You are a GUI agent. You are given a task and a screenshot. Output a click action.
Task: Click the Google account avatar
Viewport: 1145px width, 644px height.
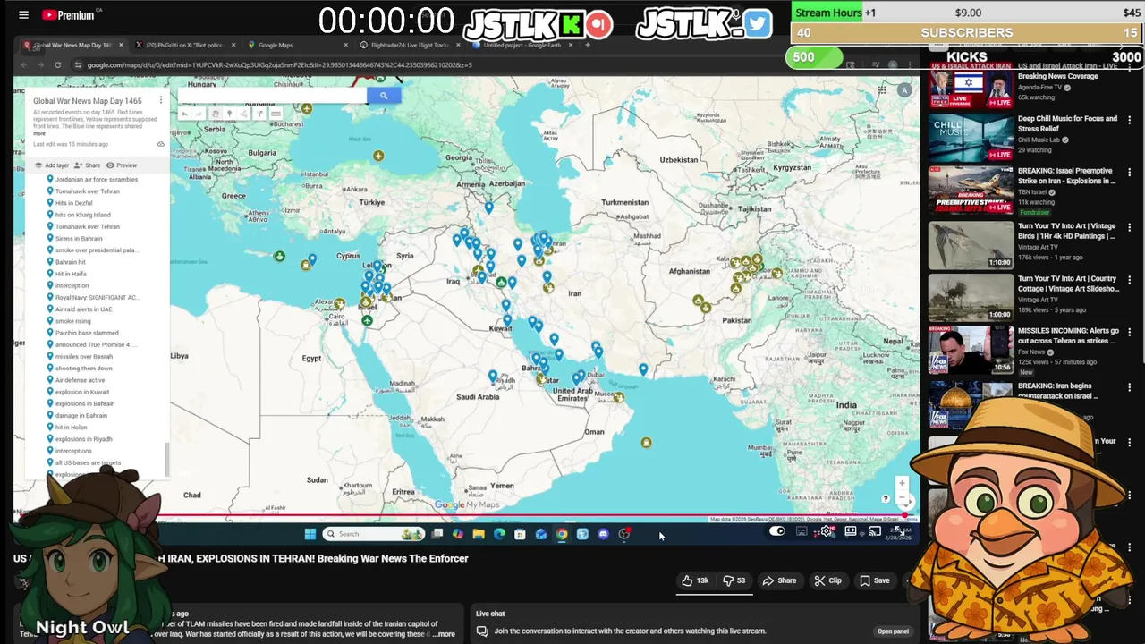[904, 89]
